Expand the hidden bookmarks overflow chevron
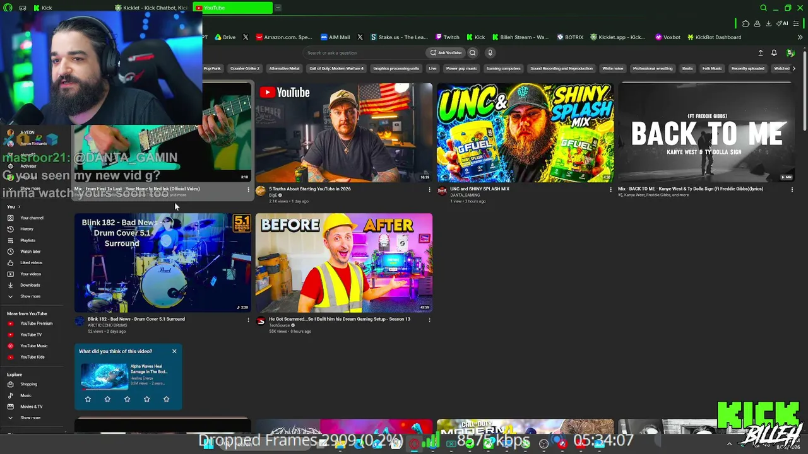This screenshot has width=808, height=454. pos(800,37)
